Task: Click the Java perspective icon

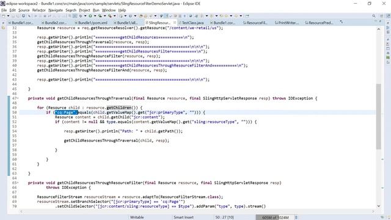Action: pyautogui.click(x=389, y=16)
